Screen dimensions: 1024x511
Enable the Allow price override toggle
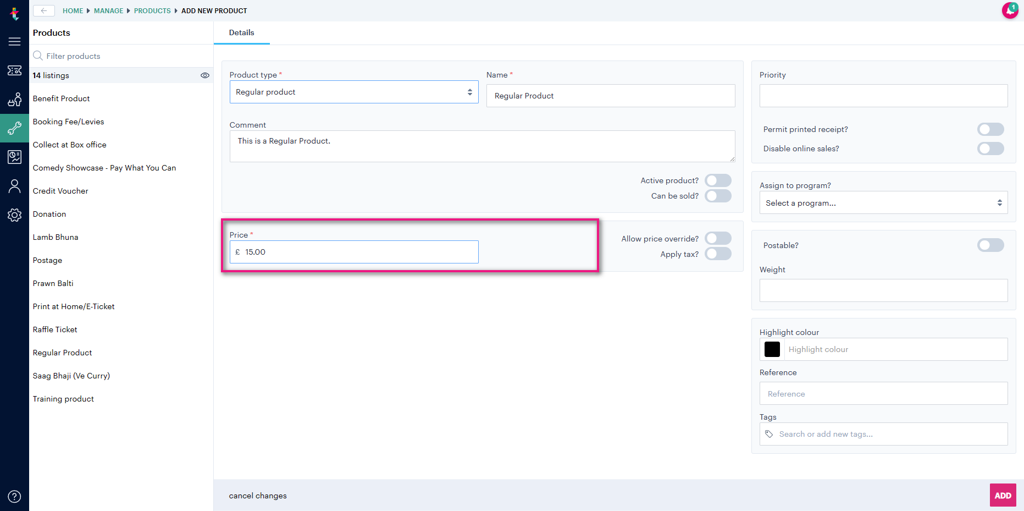coord(718,238)
